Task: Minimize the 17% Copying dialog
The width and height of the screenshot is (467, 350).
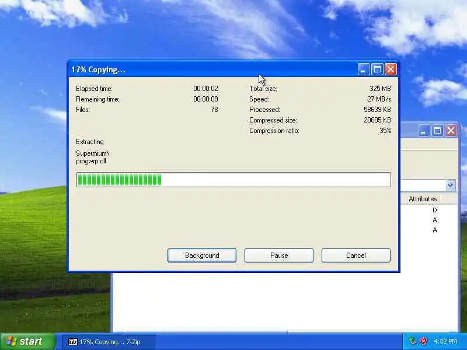Action: pos(363,69)
